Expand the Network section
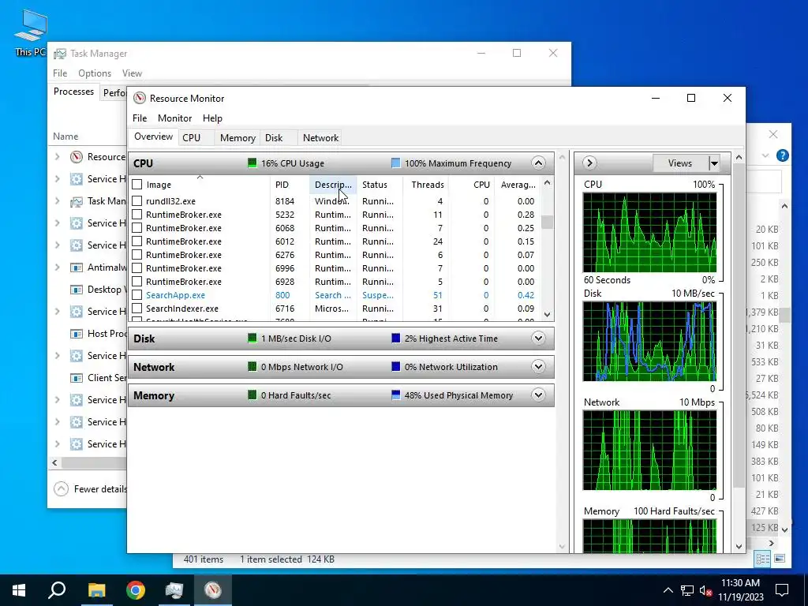808x606 pixels. point(538,367)
